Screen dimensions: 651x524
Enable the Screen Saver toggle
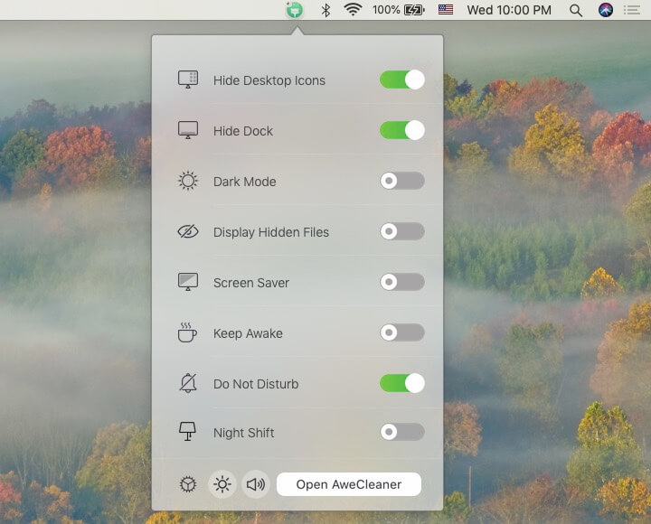(402, 283)
